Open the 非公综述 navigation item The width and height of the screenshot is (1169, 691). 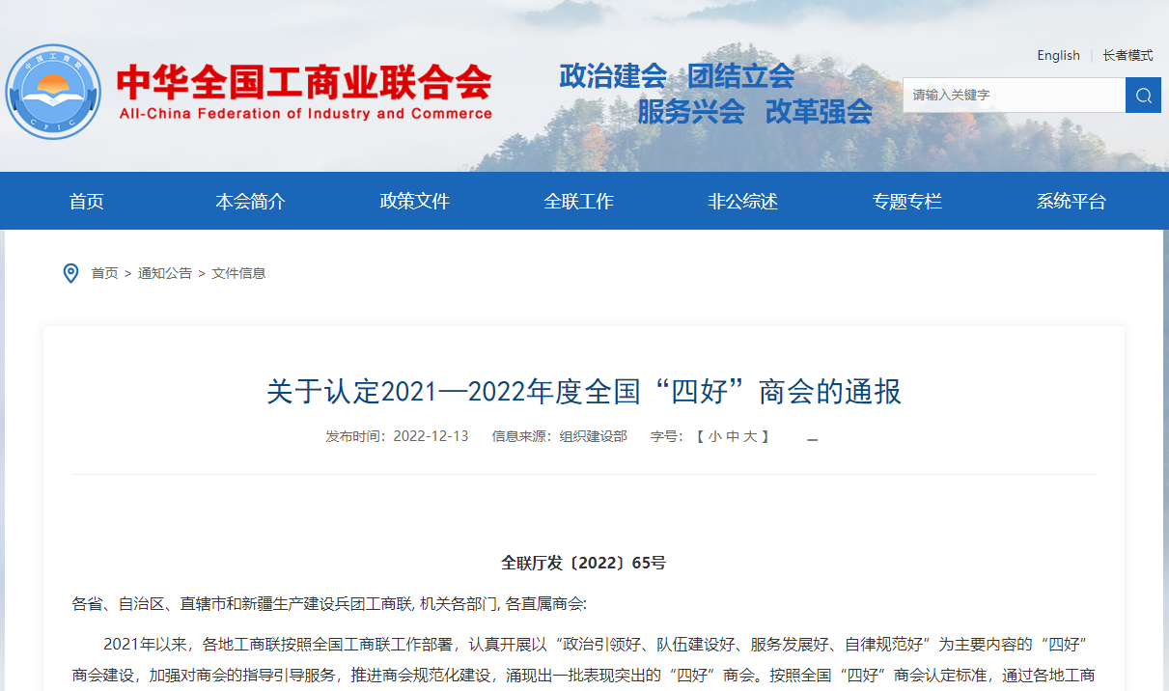(x=742, y=202)
